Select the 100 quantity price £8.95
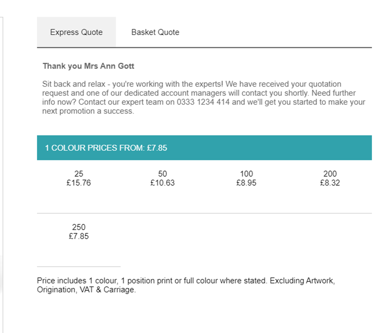Screen dimensions: 392x333 [x=246, y=183]
